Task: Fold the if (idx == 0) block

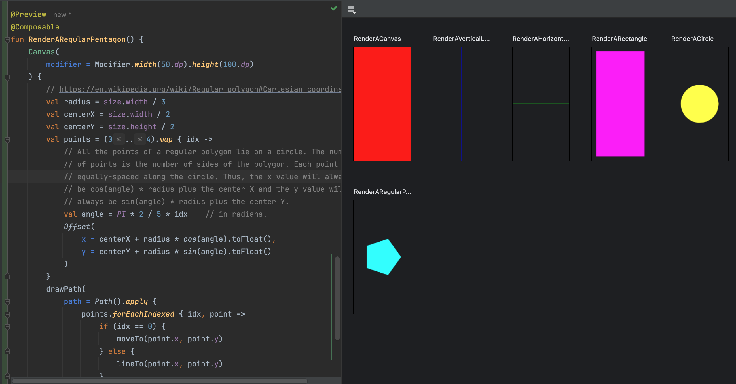Action: pyautogui.click(x=7, y=327)
